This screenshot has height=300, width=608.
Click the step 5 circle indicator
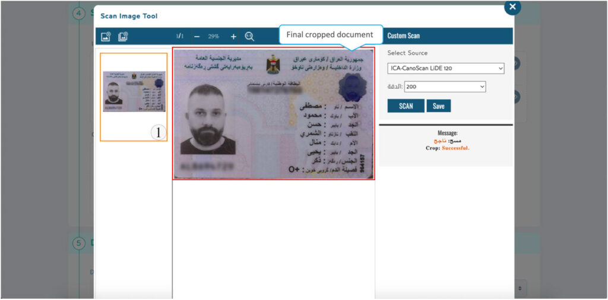tap(79, 244)
